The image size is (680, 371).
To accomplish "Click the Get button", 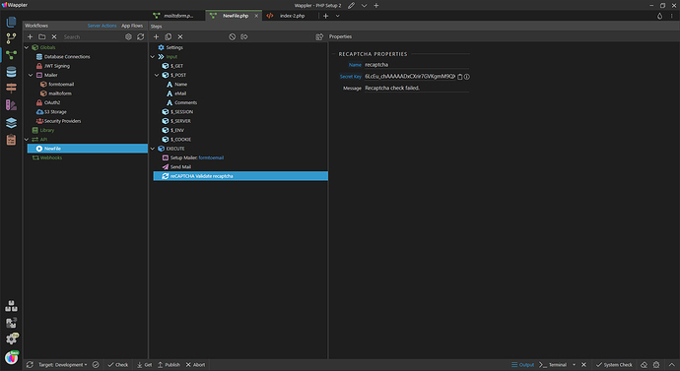I will (144, 364).
